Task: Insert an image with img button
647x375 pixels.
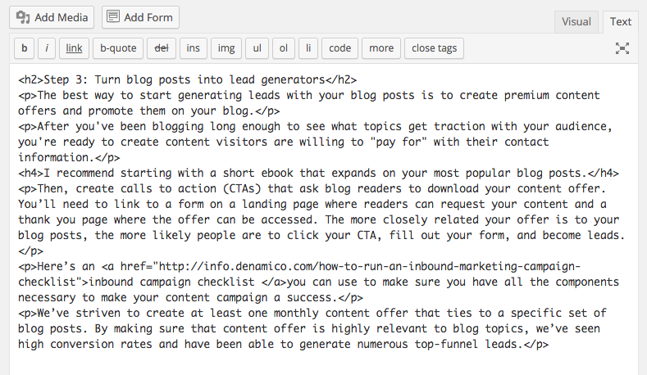Action: [226, 48]
